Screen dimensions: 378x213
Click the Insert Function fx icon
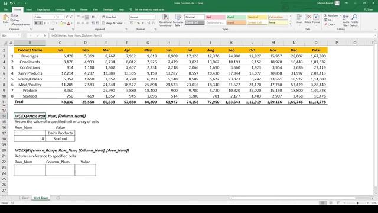(45, 35)
